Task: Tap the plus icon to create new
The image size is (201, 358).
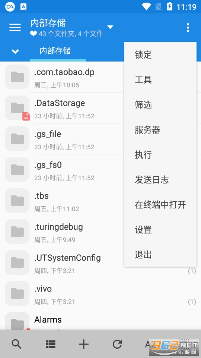Action: (84, 344)
